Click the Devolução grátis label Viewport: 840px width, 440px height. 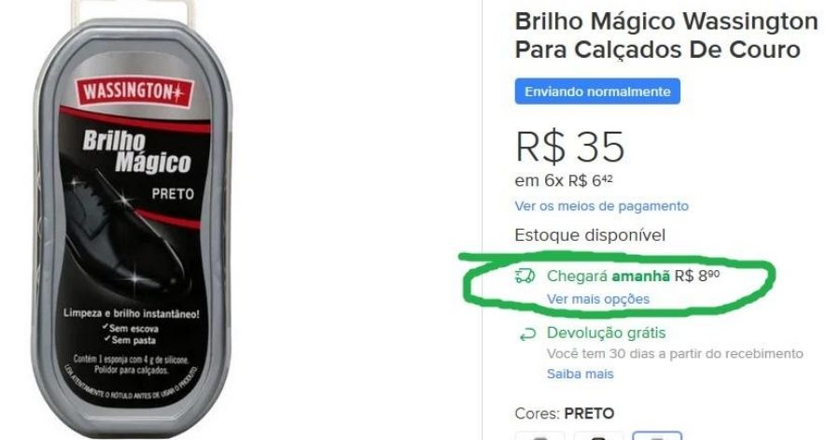pos(606,333)
